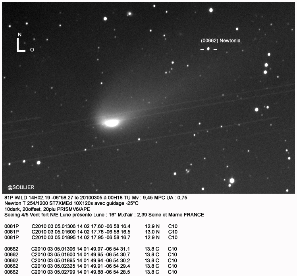Click the 00662 row with time 05.01600
The image size is (297, 276).
[91, 255]
